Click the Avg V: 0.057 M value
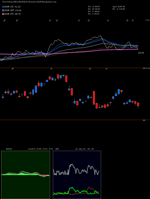The height and width of the screenshot is (199, 150). (118, 7)
